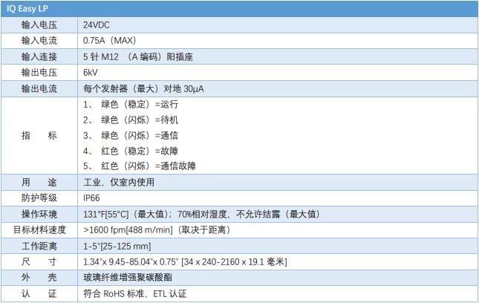Viewport: 479px width, 303px height.
Task: Click the 工业, 仅室内使用 value
Action: click(119, 183)
